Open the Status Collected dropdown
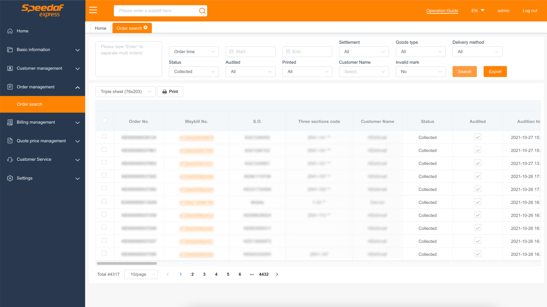The width and height of the screenshot is (547, 307). [x=194, y=72]
